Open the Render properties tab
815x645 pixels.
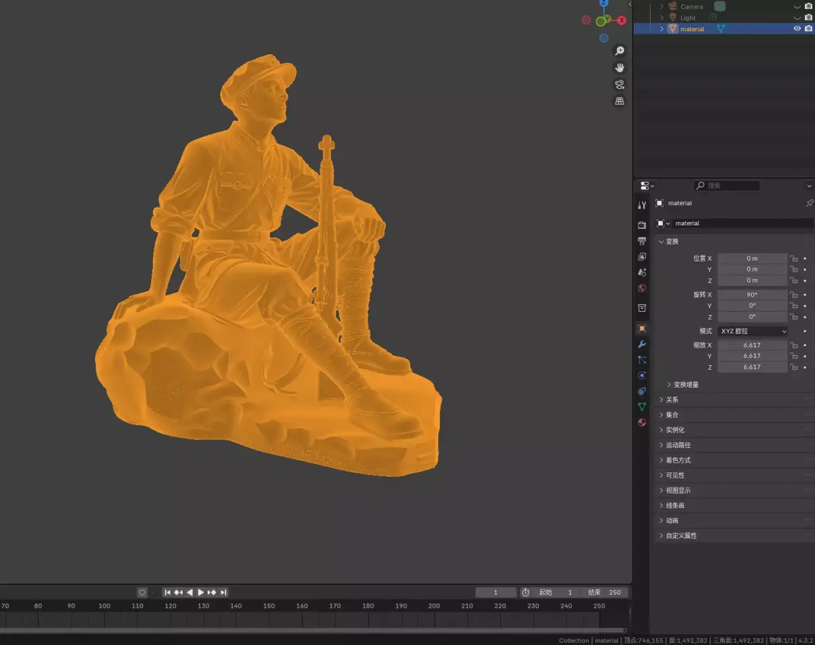coord(642,225)
